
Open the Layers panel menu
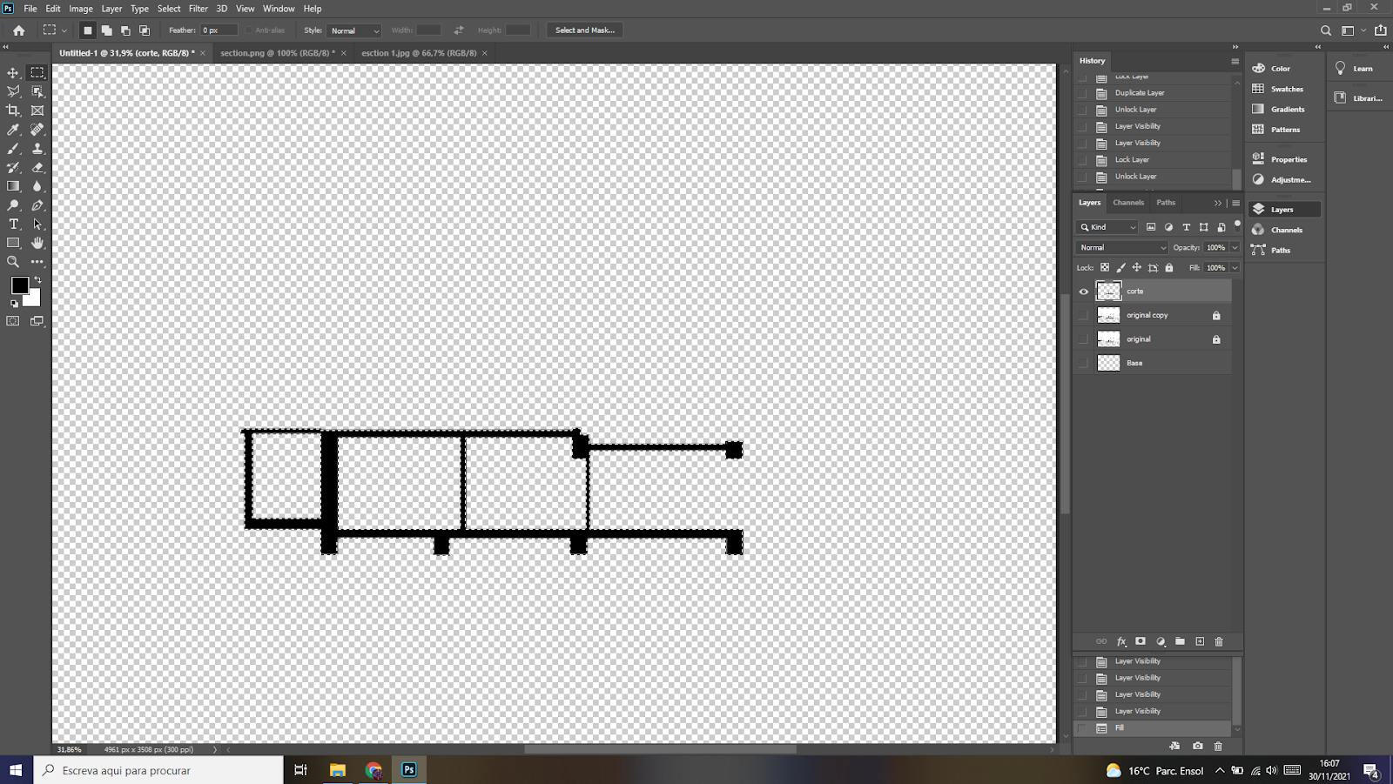pyautogui.click(x=1235, y=203)
